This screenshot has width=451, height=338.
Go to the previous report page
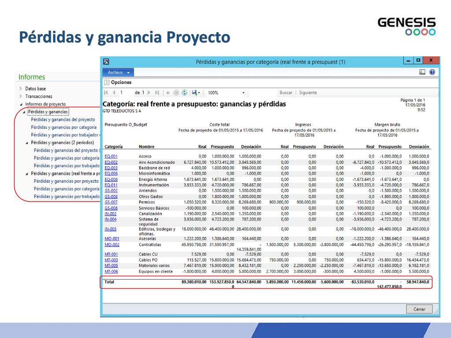click(x=114, y=92)
